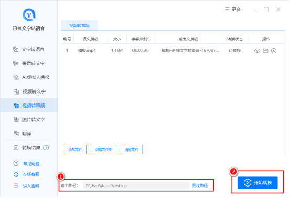Select 视频转音频 in the sidebar
The height and width of the screenshot is (198, 290).
pyautogui.click(x=29, y=106)
